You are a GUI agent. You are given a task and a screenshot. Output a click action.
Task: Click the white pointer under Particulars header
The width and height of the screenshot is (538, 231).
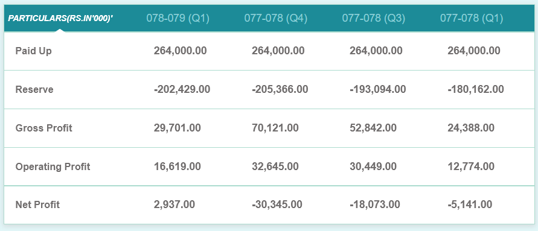pos(60,30)
